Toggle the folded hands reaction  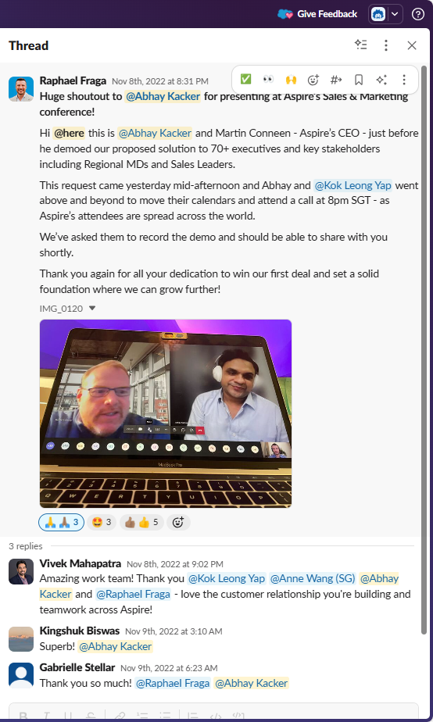61,522
